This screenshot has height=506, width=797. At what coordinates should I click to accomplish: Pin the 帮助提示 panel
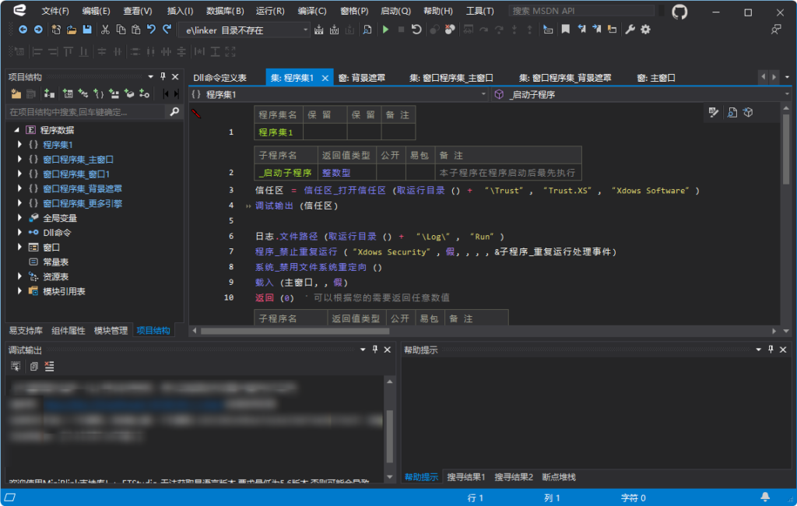pyautogui.click(x=771, y=350)
